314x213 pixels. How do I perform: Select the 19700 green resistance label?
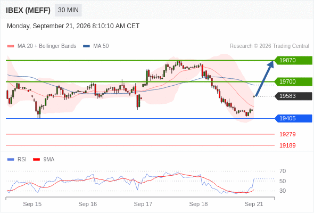point(293,81)
